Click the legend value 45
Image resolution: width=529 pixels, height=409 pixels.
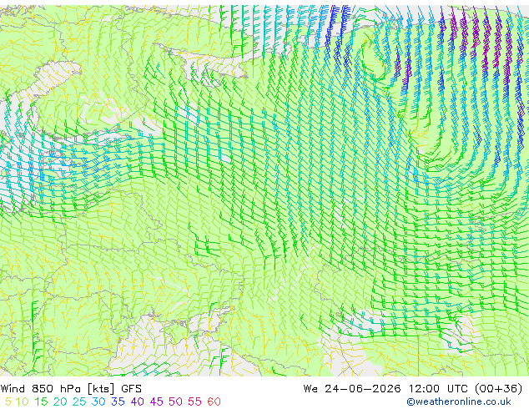157,401
